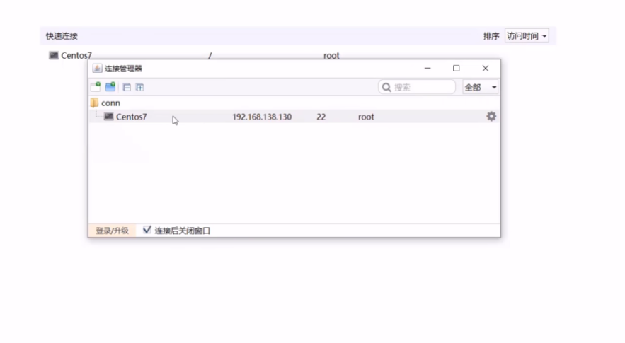Click the Centos7 terminal icon in quick connect list
Image resolution: width=625 pixels, height=343 pixels.
[x=54, y=55]
